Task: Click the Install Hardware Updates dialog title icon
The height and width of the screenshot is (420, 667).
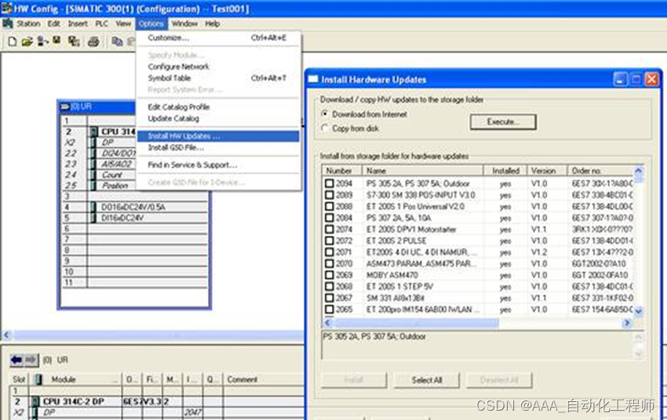Action: (313, 79)
